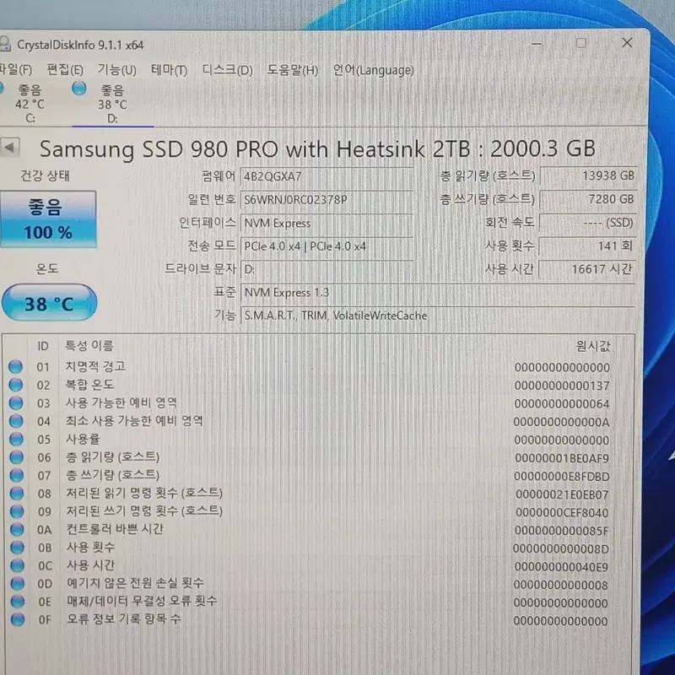675x675 pixels.
Task: Click the status circle of row 07
Action: tap(16, 475)
